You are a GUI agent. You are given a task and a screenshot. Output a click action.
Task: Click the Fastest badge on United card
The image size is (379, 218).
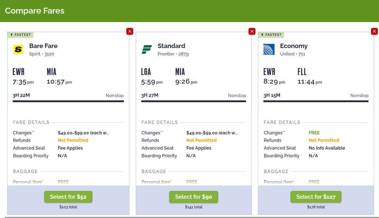tap(271, 35)
